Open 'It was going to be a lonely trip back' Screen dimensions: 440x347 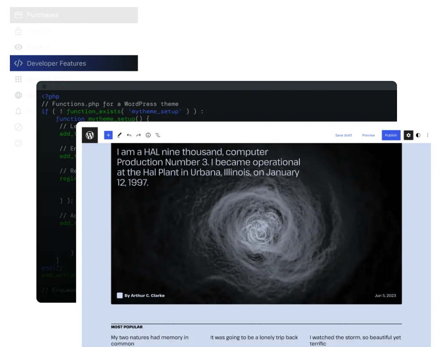click(x=254, y=338)
